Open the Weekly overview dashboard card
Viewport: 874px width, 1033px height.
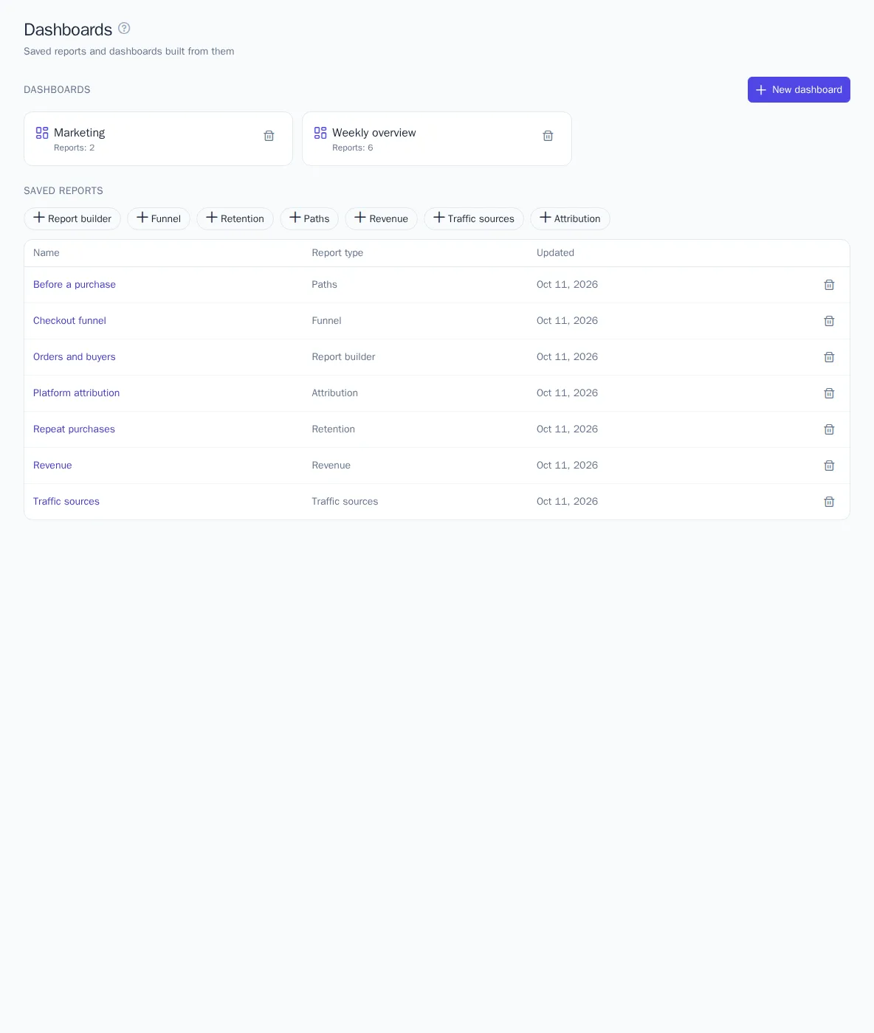tap(437, 139)
